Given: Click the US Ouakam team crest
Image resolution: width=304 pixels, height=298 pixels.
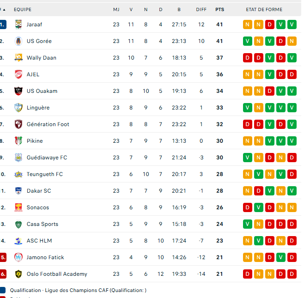Looking at the screenshot, I should tap(18, 91).
